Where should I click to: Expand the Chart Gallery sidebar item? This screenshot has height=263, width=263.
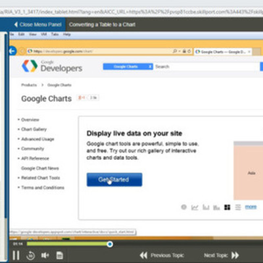[x=34, y=129]
